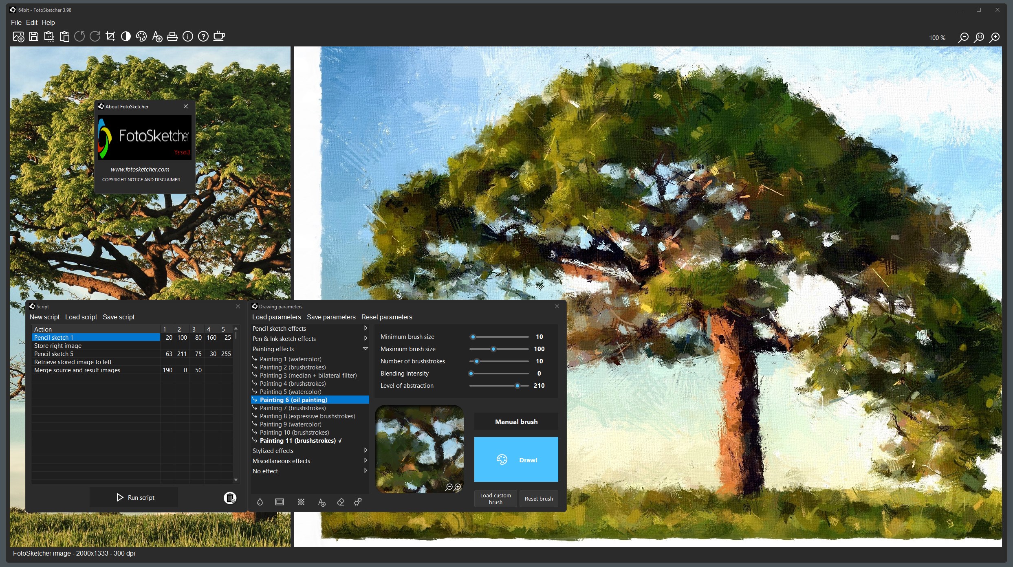Open the texture settings with the checkerboard icon

[301, 502]
